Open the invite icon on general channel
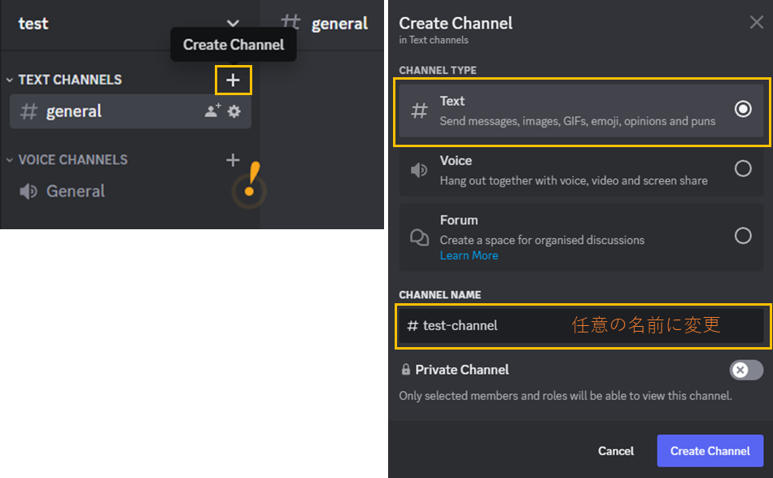Image resolution: width=773 pixels, height=478 pixels. tap(212, 111)
